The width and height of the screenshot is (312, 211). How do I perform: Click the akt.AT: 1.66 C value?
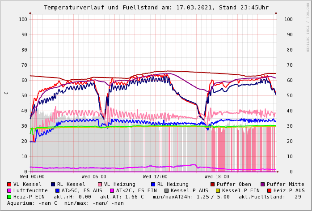[x=122, y=197]
